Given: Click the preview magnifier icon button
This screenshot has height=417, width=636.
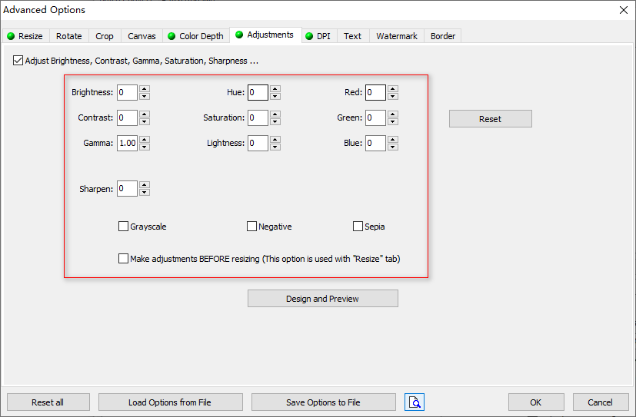Looking at the screenshot, I should pos(414,402).
